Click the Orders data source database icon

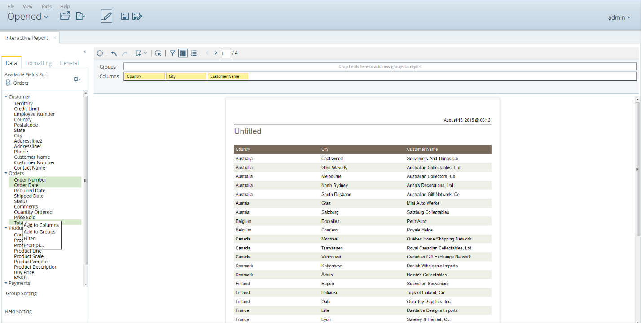point(8,83)
